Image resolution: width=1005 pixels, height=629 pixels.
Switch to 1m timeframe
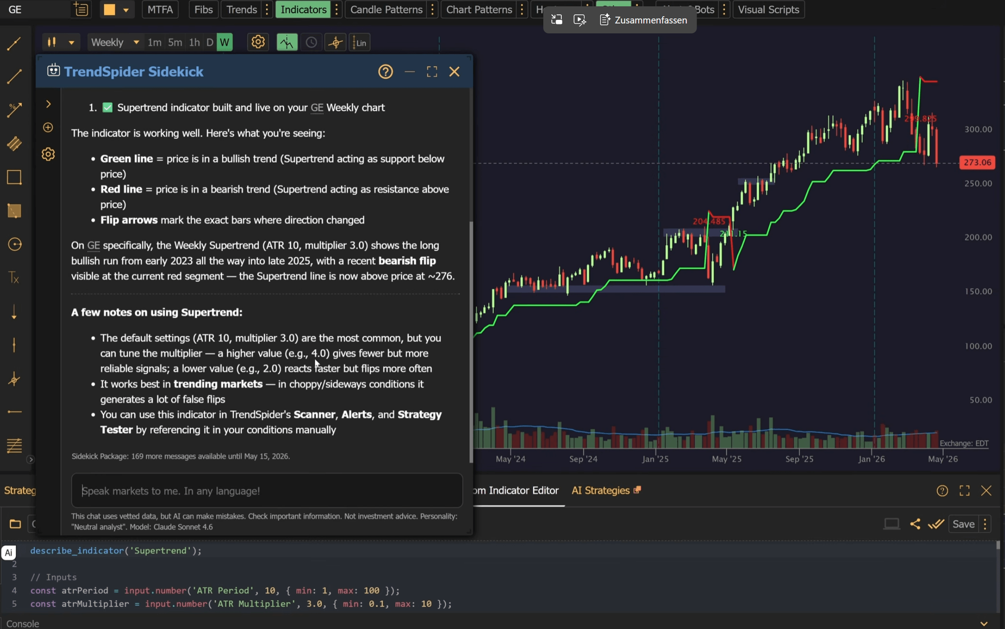154,42
